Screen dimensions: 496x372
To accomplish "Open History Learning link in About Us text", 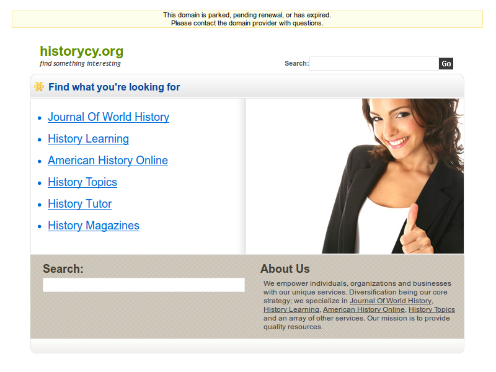I will (x=291, y=309).
